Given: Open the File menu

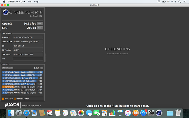Looking at the screenshot, I should click(29, 2).
